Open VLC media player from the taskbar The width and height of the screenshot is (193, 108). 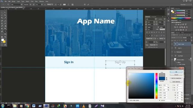[x=84, y=106]
